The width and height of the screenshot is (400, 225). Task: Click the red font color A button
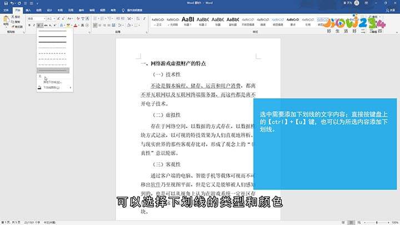(x=75, y=25)
